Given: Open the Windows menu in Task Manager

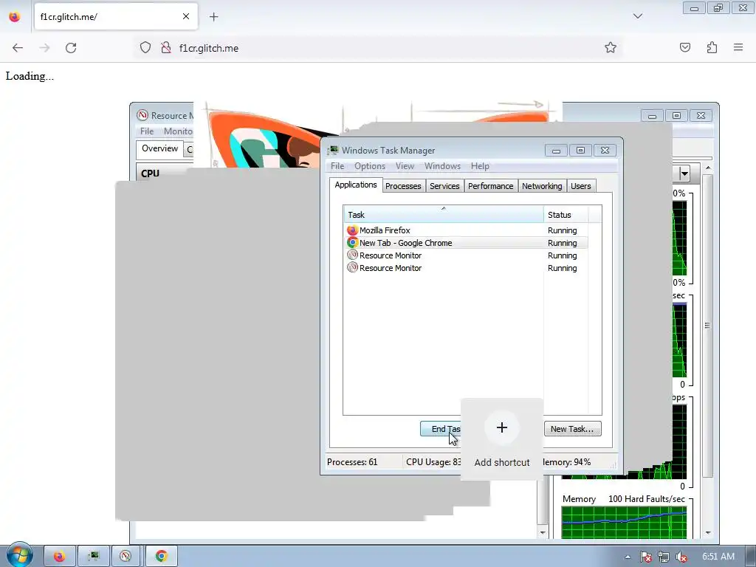Looking at the screenshot, I should pyautogui.click(x=443, y=166).
